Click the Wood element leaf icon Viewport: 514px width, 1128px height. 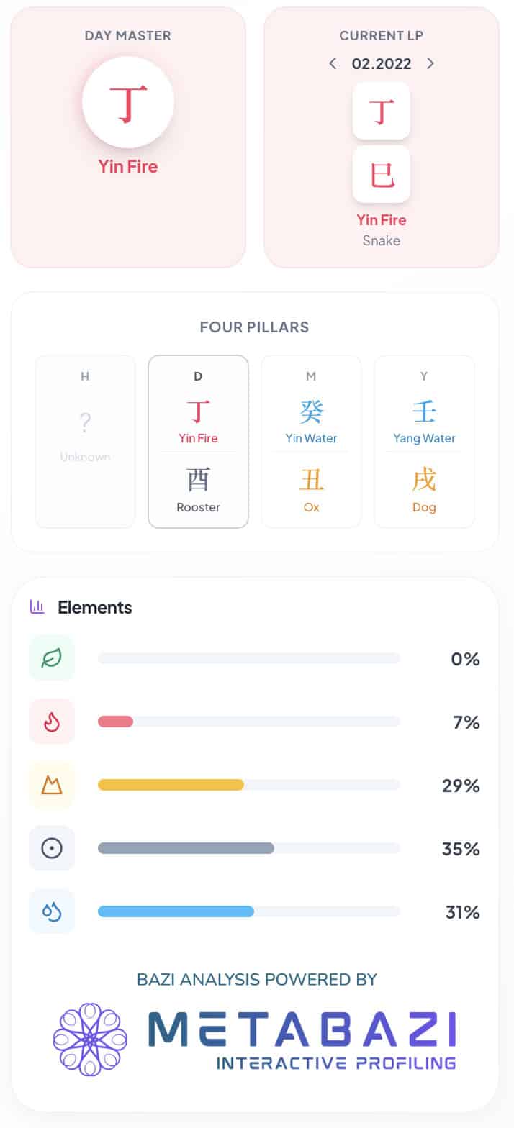point(52,658)
